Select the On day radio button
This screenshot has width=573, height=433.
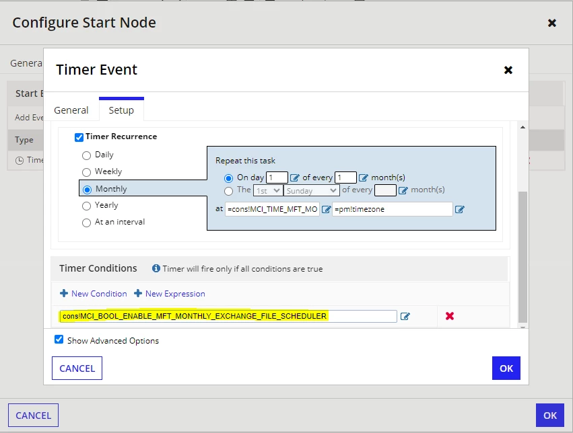(x=228, y=178)
